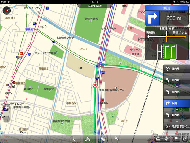Tap the 千葉運転免許センター label
The image size is (190, 143).
(x=112, y=90)
